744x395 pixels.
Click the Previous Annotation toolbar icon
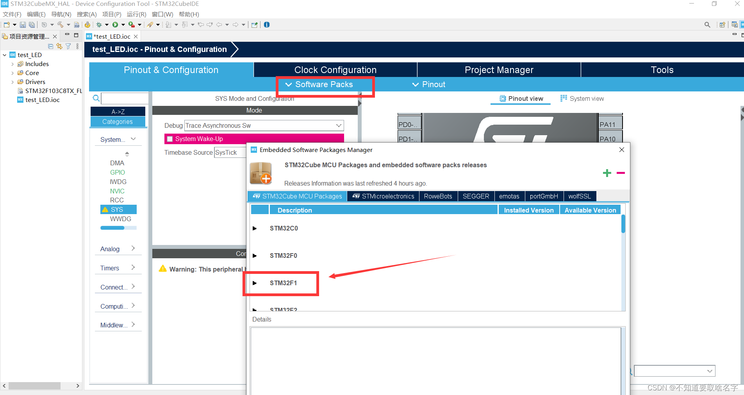click(185, 25)
